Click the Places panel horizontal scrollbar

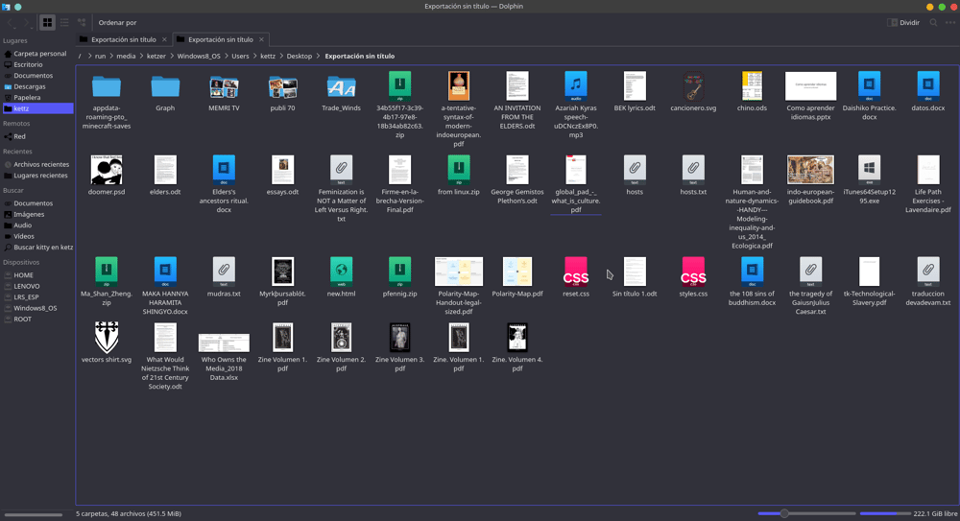(x=34, y=515)
